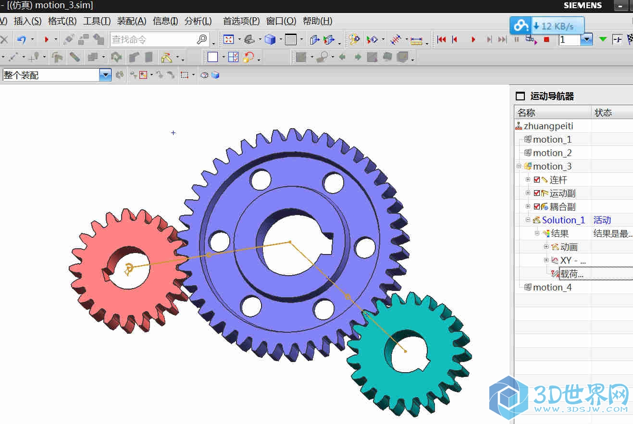The height and width of the screenshot is (424, 633).
Task: Click the small blue cube selection icon
Action: coord(215,75)
